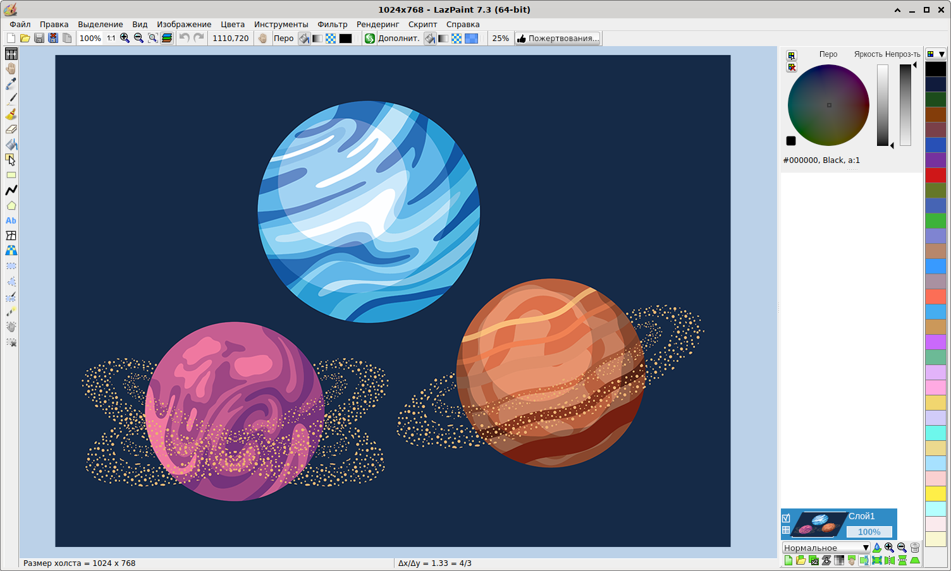
Task: Expand the palette menu arrow
Action: 942,54
